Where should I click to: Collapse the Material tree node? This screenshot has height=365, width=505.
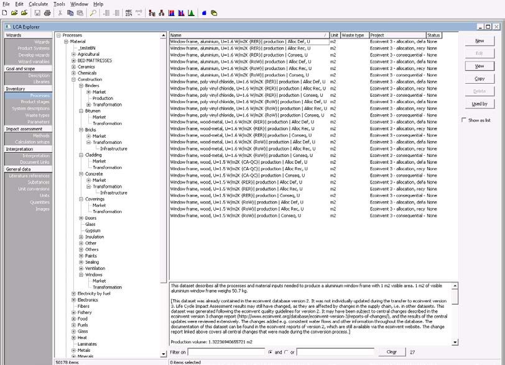coord(66,42)
